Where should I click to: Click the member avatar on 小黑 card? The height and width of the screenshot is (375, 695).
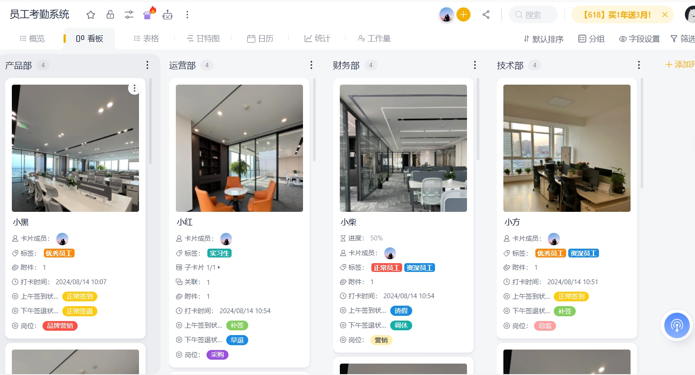(62, 239)
